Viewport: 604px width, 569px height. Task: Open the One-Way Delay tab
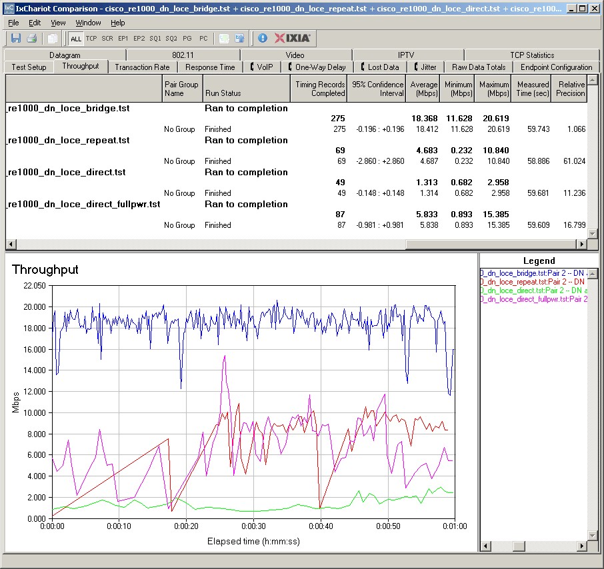pyautogui.click(x=317, y=67)
